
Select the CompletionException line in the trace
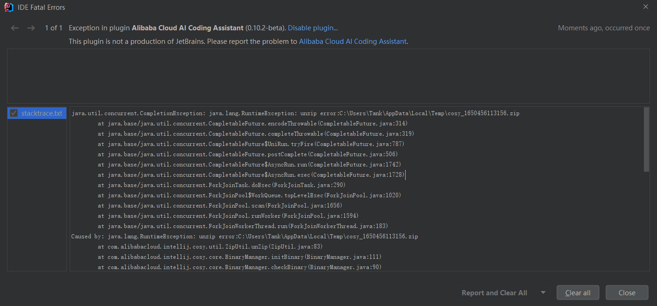pos(294,113)
